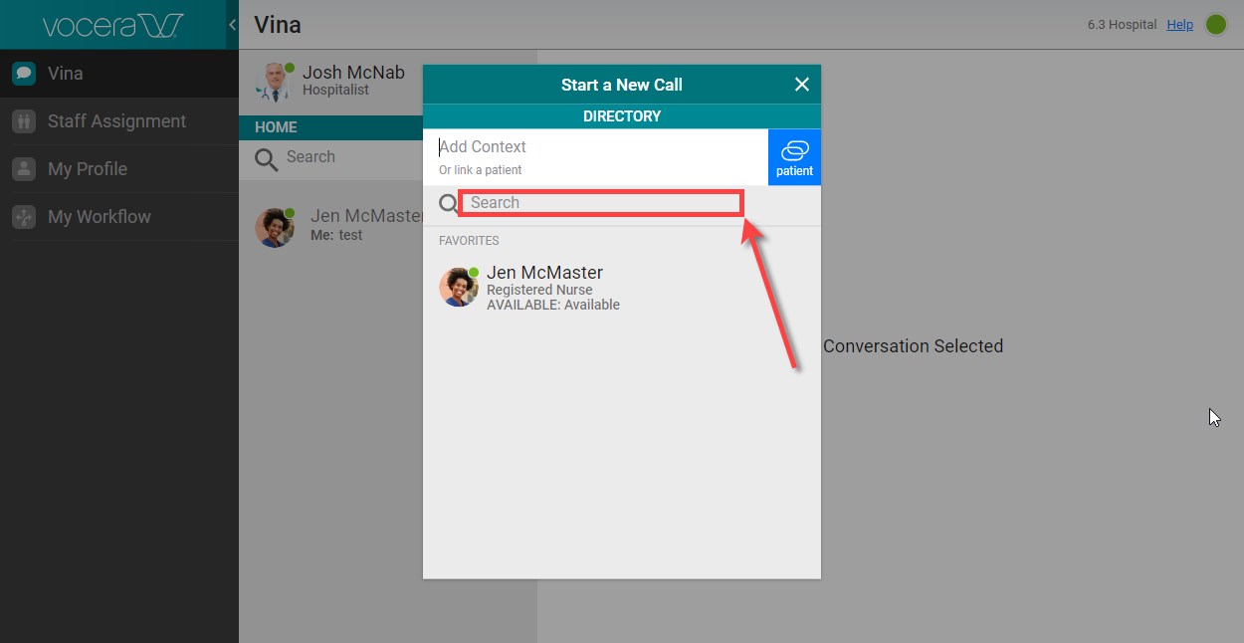Click the '6.3 Hospital' label

(1122, 25)
